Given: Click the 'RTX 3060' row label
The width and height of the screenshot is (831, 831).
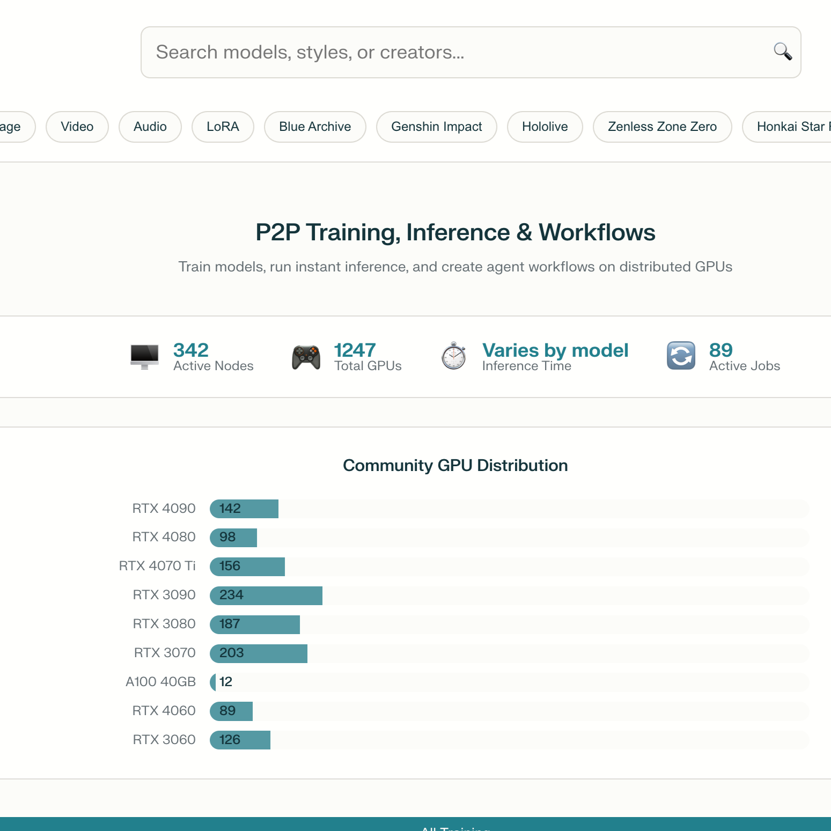Looking at the screenshot, I should point(164,740).
